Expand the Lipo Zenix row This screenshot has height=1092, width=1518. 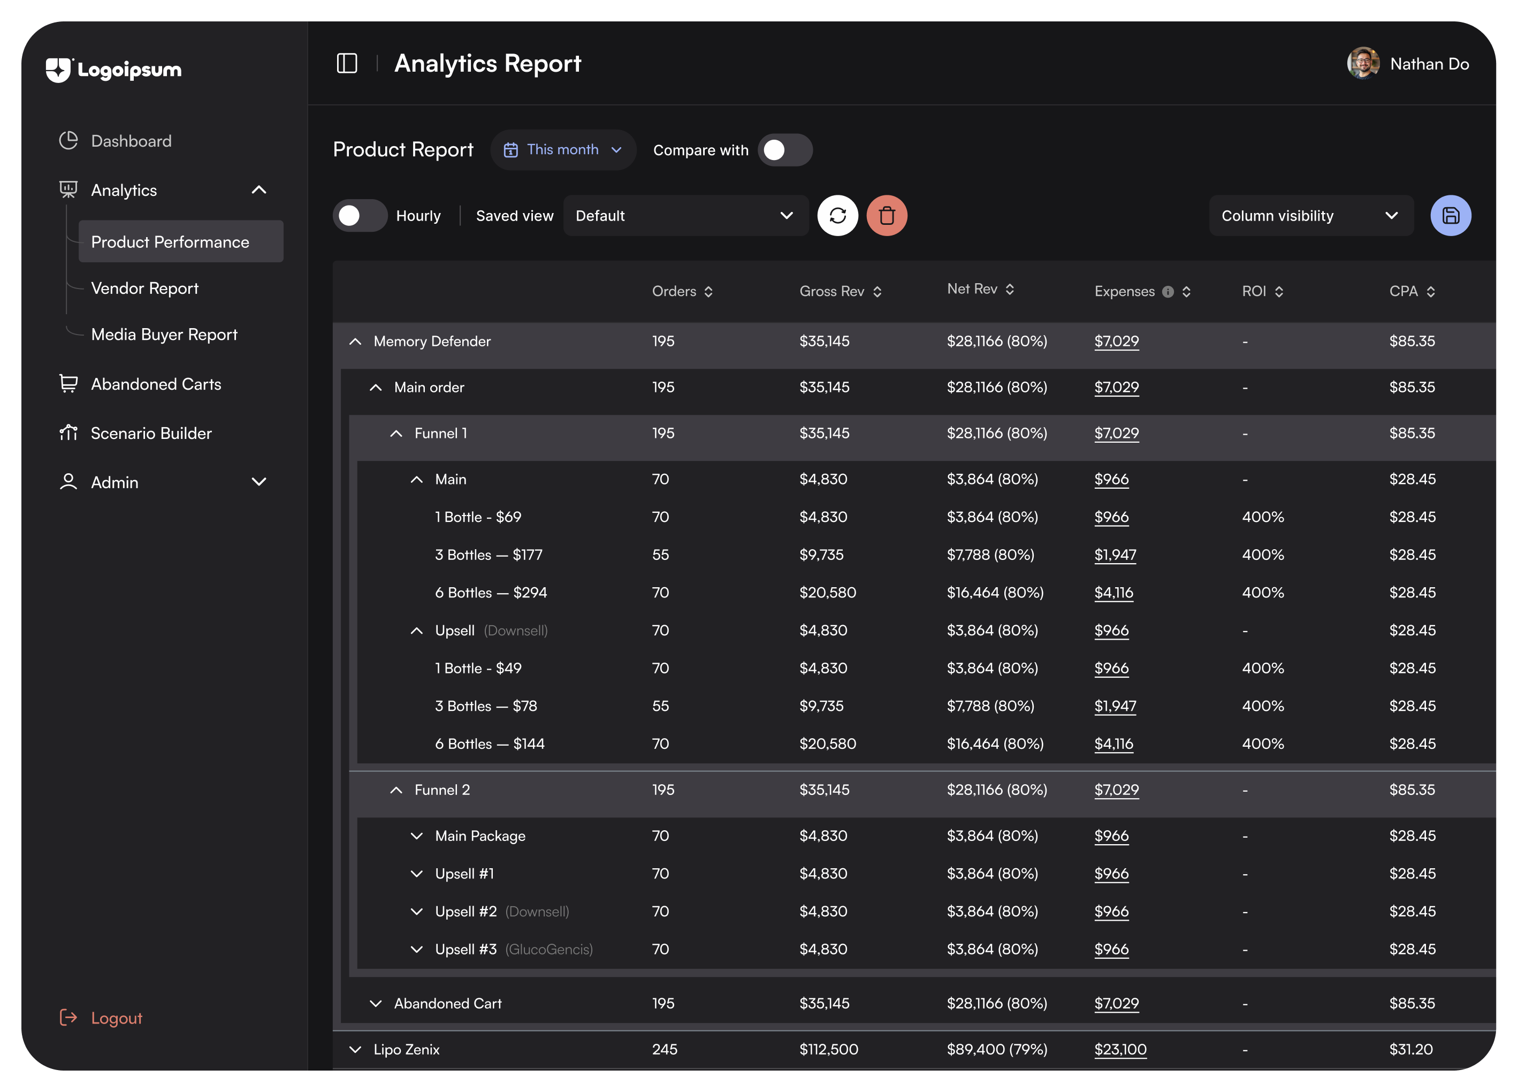pyautogui.click(x=355, y=1049)
